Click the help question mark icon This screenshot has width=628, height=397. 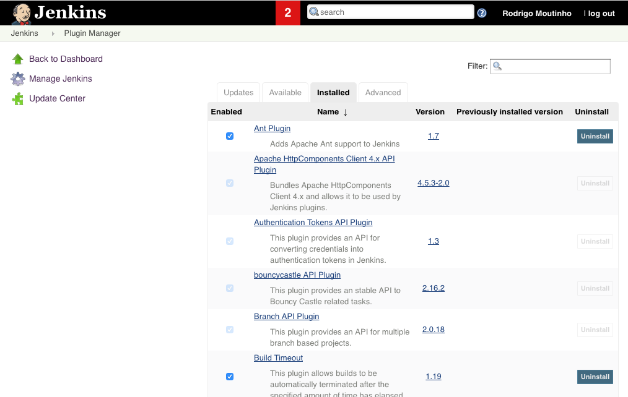tap(481, 12)
